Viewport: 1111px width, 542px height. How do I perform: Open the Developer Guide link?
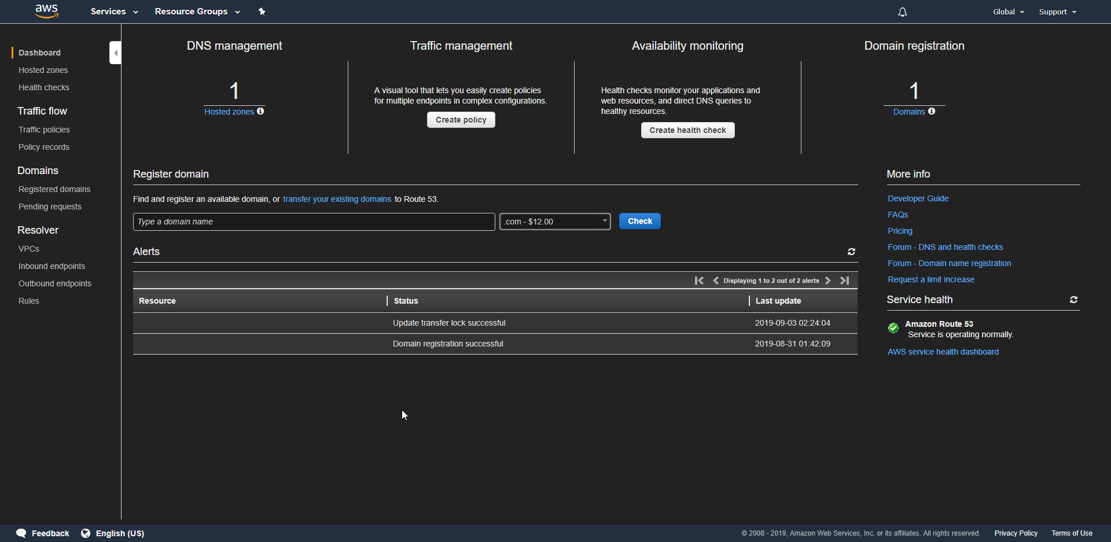tap(918, 198)
